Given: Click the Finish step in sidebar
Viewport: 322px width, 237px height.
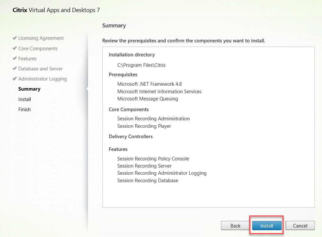Looking at the screenshot, I should point(24,110).
